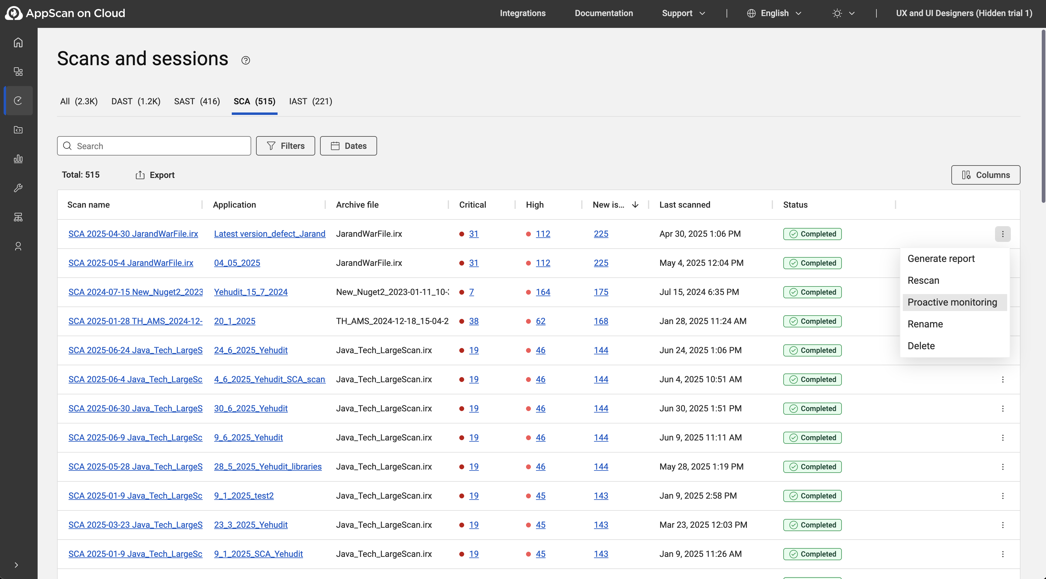The height and width of the screenshot is (579, 1046).
Task: Expand the sidebar with bottom chevron arrow
Action: [x=16, y=565]
